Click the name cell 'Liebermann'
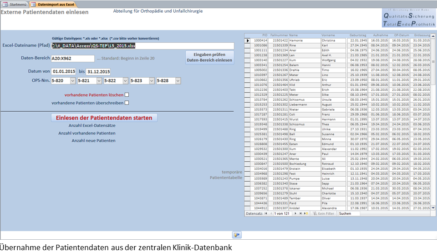 click(305, 104)
